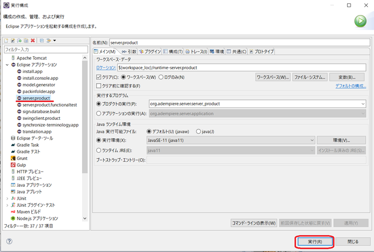Select the プロダクトの実行(P) radio button
This screenshot has height=252, width=374.
point(99,104)
